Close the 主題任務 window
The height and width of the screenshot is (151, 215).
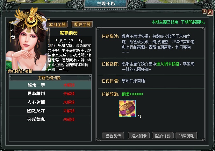pos(210,12)
